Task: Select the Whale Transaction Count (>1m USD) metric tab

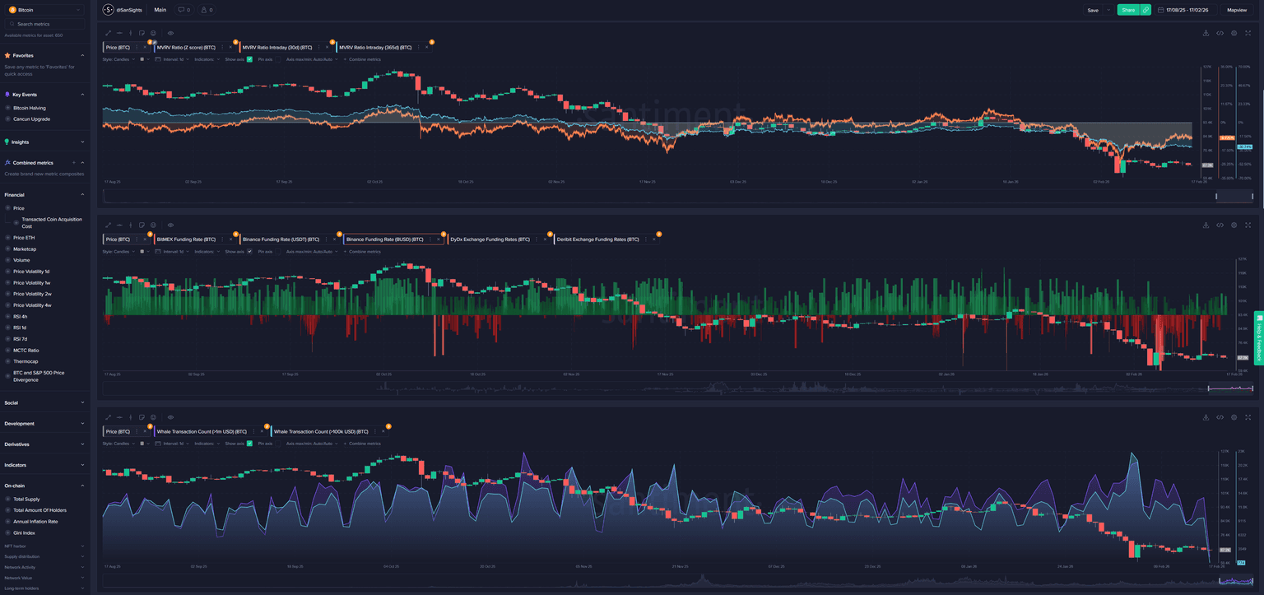Action: tap(202, 431)
